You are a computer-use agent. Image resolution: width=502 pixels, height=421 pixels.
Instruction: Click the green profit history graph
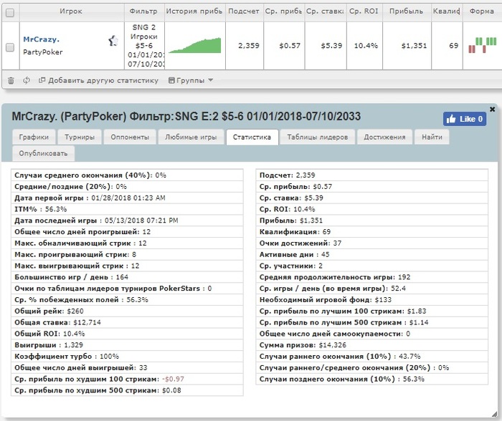pyautogui.click(x=195, y=45)
